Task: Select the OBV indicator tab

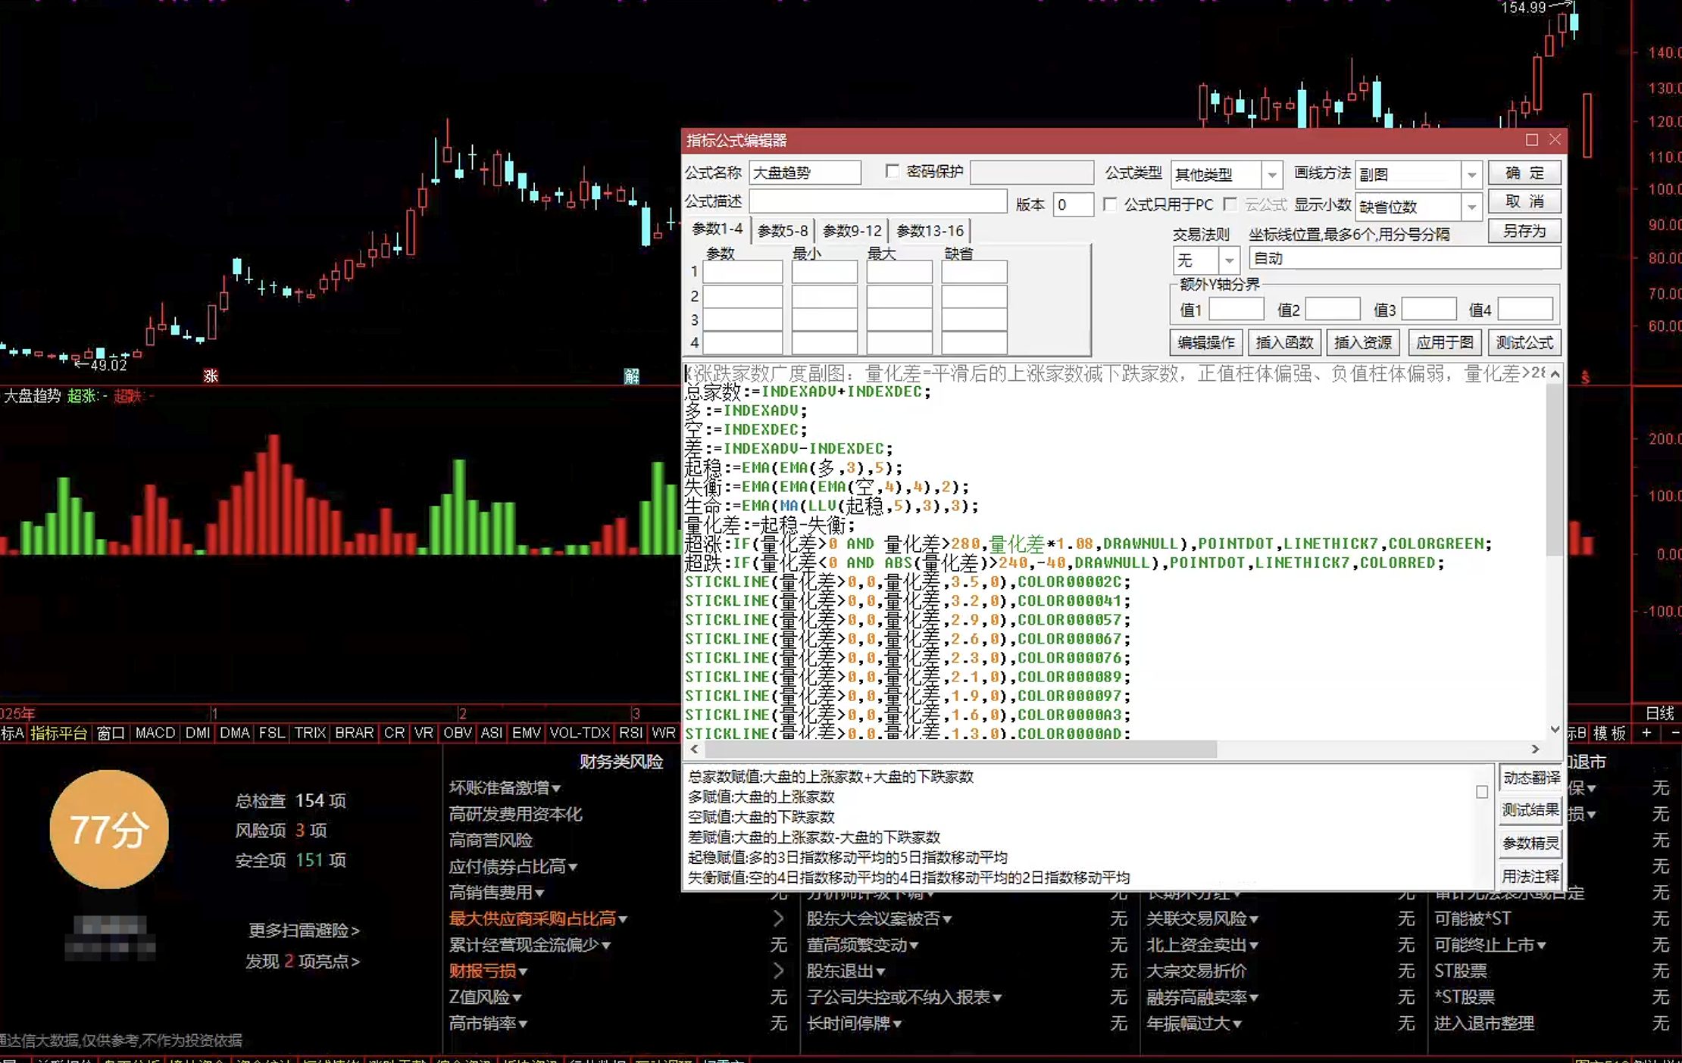Action: pos(457,733)
